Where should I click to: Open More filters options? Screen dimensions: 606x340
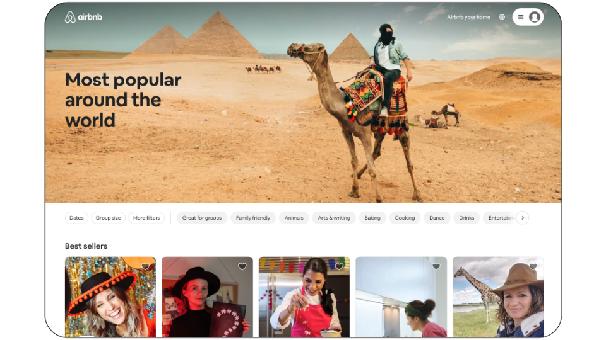tap(146, 218)
